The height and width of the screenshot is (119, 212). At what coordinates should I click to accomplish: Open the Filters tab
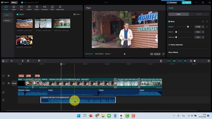point(52,8)
